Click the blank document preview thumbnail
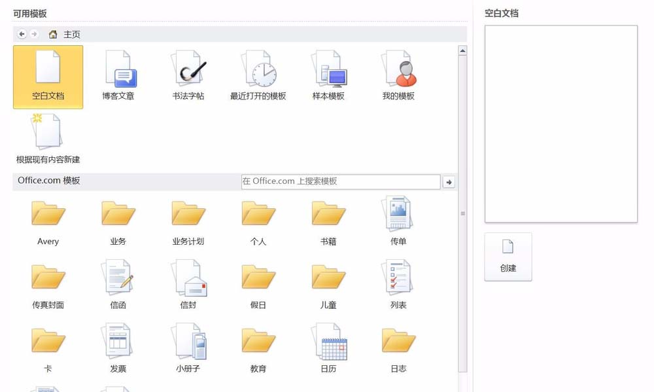654x392 pixels. pos(561,124)
